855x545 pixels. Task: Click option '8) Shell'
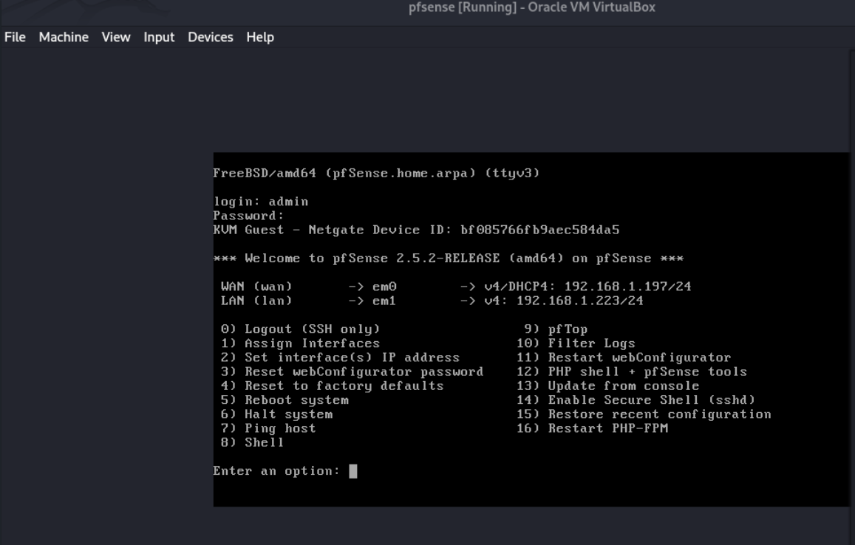click(x=253, y=442)
